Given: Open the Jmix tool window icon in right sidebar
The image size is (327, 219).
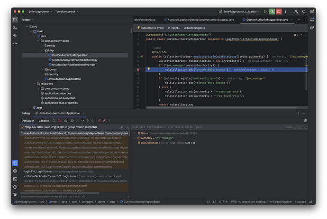Looking at the screenshot, I should [312, 28].
